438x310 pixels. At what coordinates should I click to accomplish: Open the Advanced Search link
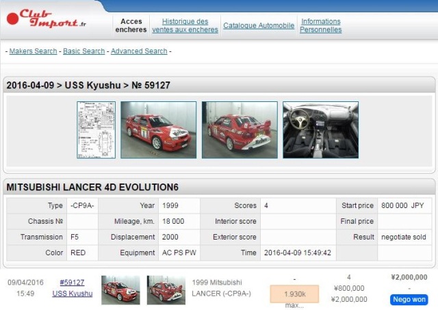point(139,51)
